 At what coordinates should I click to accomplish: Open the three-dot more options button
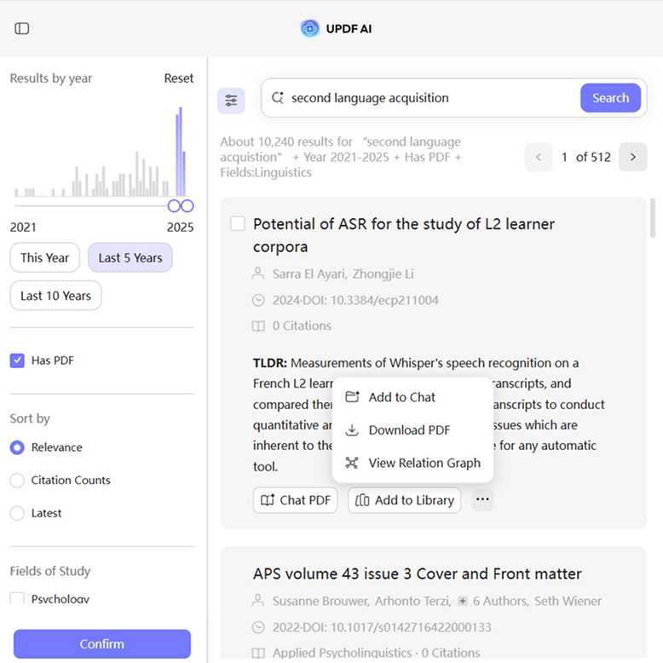coord(482,500)
